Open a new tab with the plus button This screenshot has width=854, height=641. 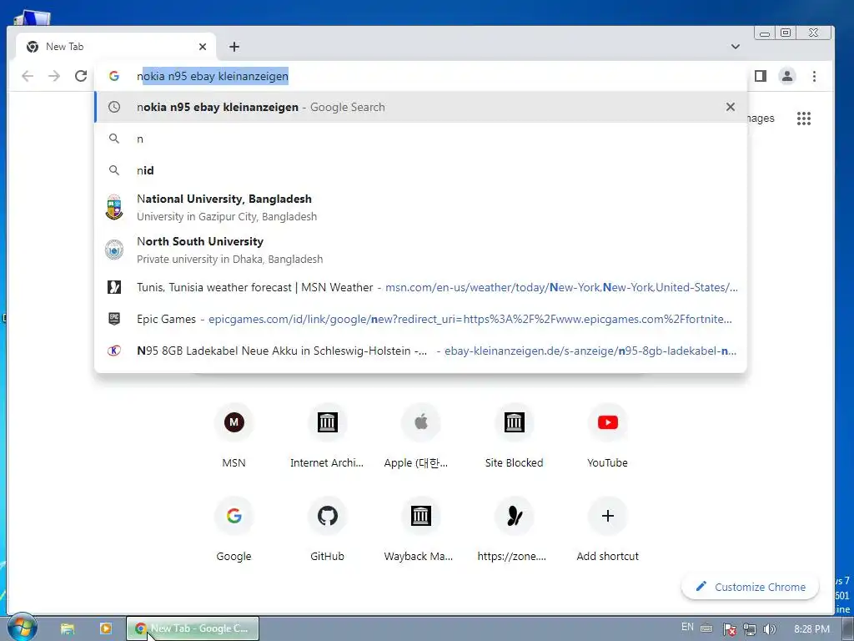pos(234,47)
